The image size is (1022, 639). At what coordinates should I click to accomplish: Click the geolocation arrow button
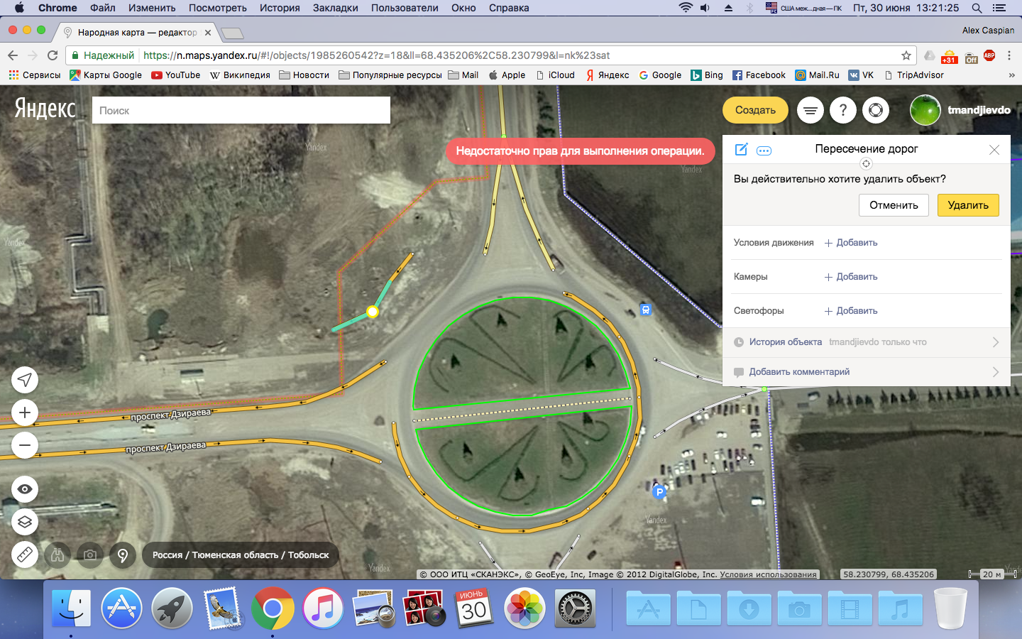(x=25, y=380)
